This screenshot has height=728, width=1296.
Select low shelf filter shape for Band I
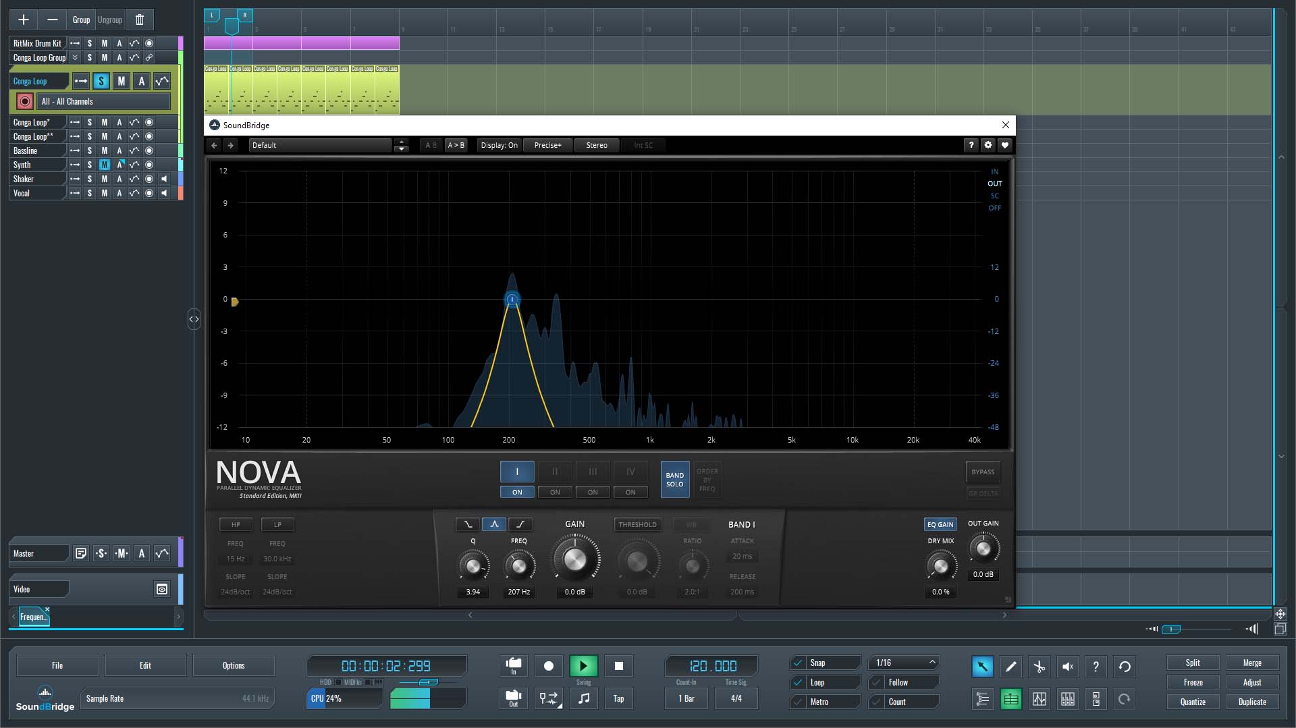tap(468, 524)
